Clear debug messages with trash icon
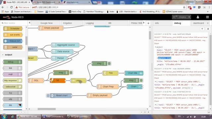 [208, 29]
